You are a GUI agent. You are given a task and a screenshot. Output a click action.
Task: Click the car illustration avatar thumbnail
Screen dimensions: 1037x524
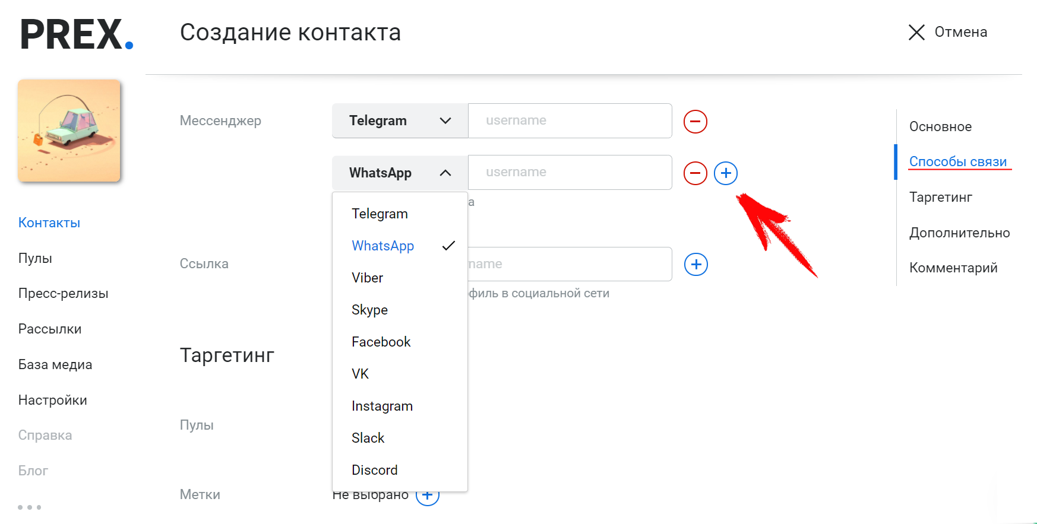pyautogui.click(x=69, y=131)
